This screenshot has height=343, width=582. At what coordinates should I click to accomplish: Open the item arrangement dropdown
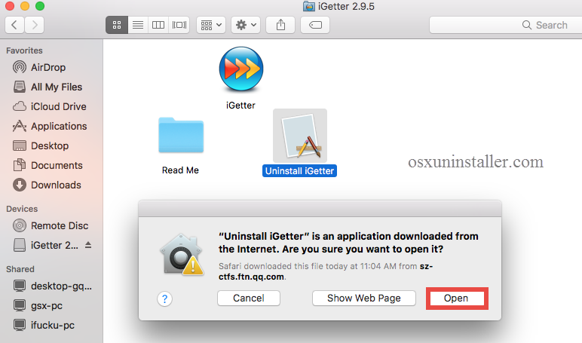point(211,25)
